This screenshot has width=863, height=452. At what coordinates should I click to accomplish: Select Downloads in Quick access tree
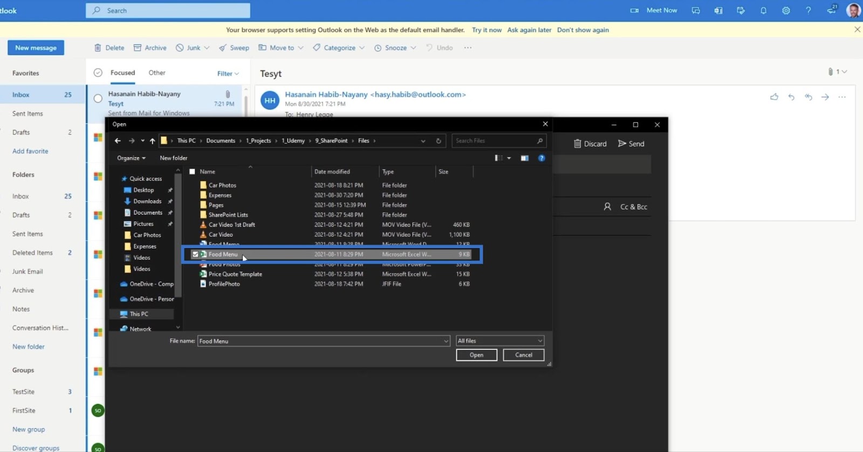[147, 201]
